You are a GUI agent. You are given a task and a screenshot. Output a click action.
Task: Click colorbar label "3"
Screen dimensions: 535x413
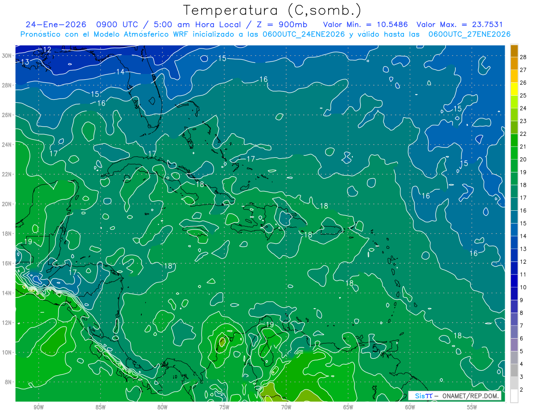522,377
